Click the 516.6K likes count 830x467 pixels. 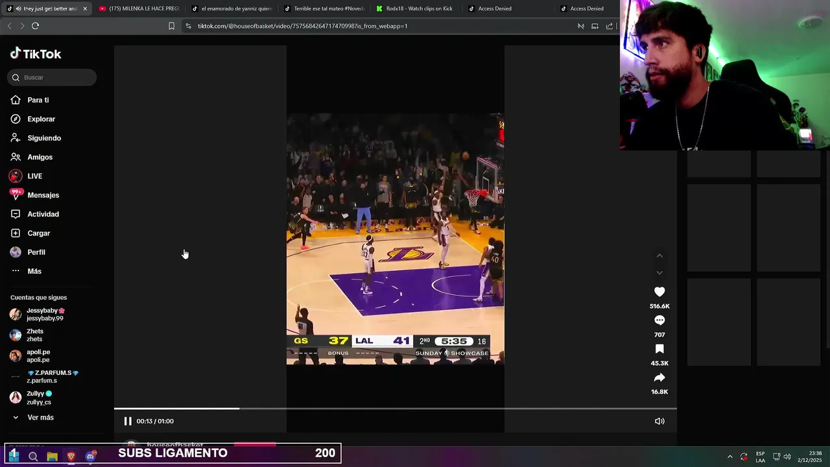coord(659,306)
